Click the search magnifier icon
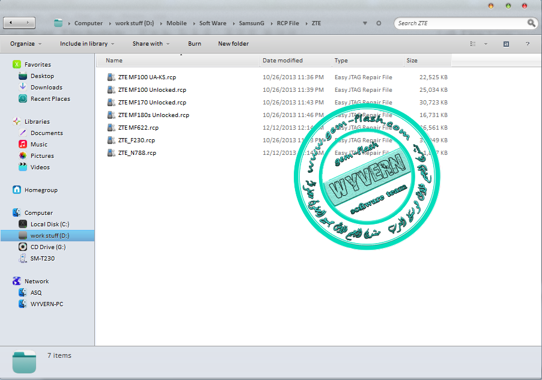This screenshot has height=380, width=542. [531, 23]
